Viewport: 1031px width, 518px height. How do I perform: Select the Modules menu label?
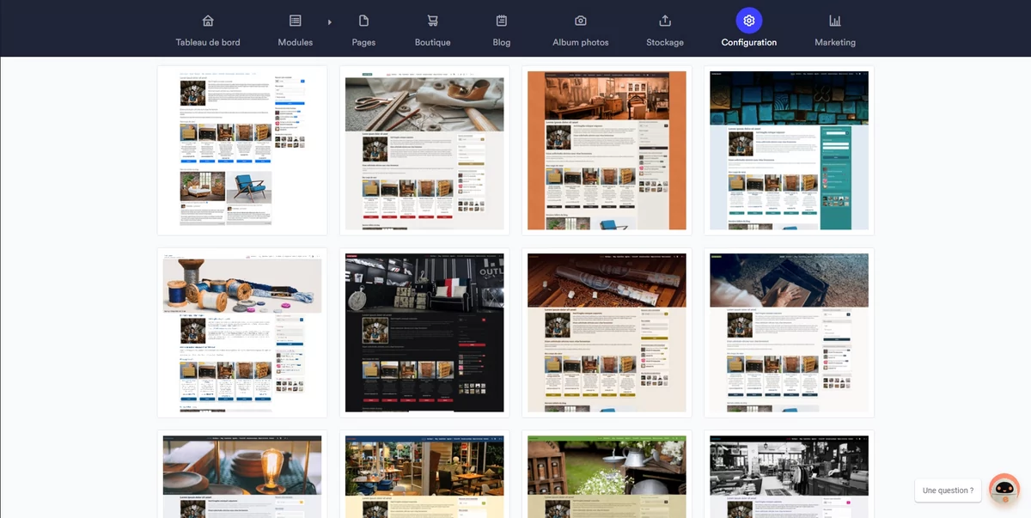click(296, 42)
